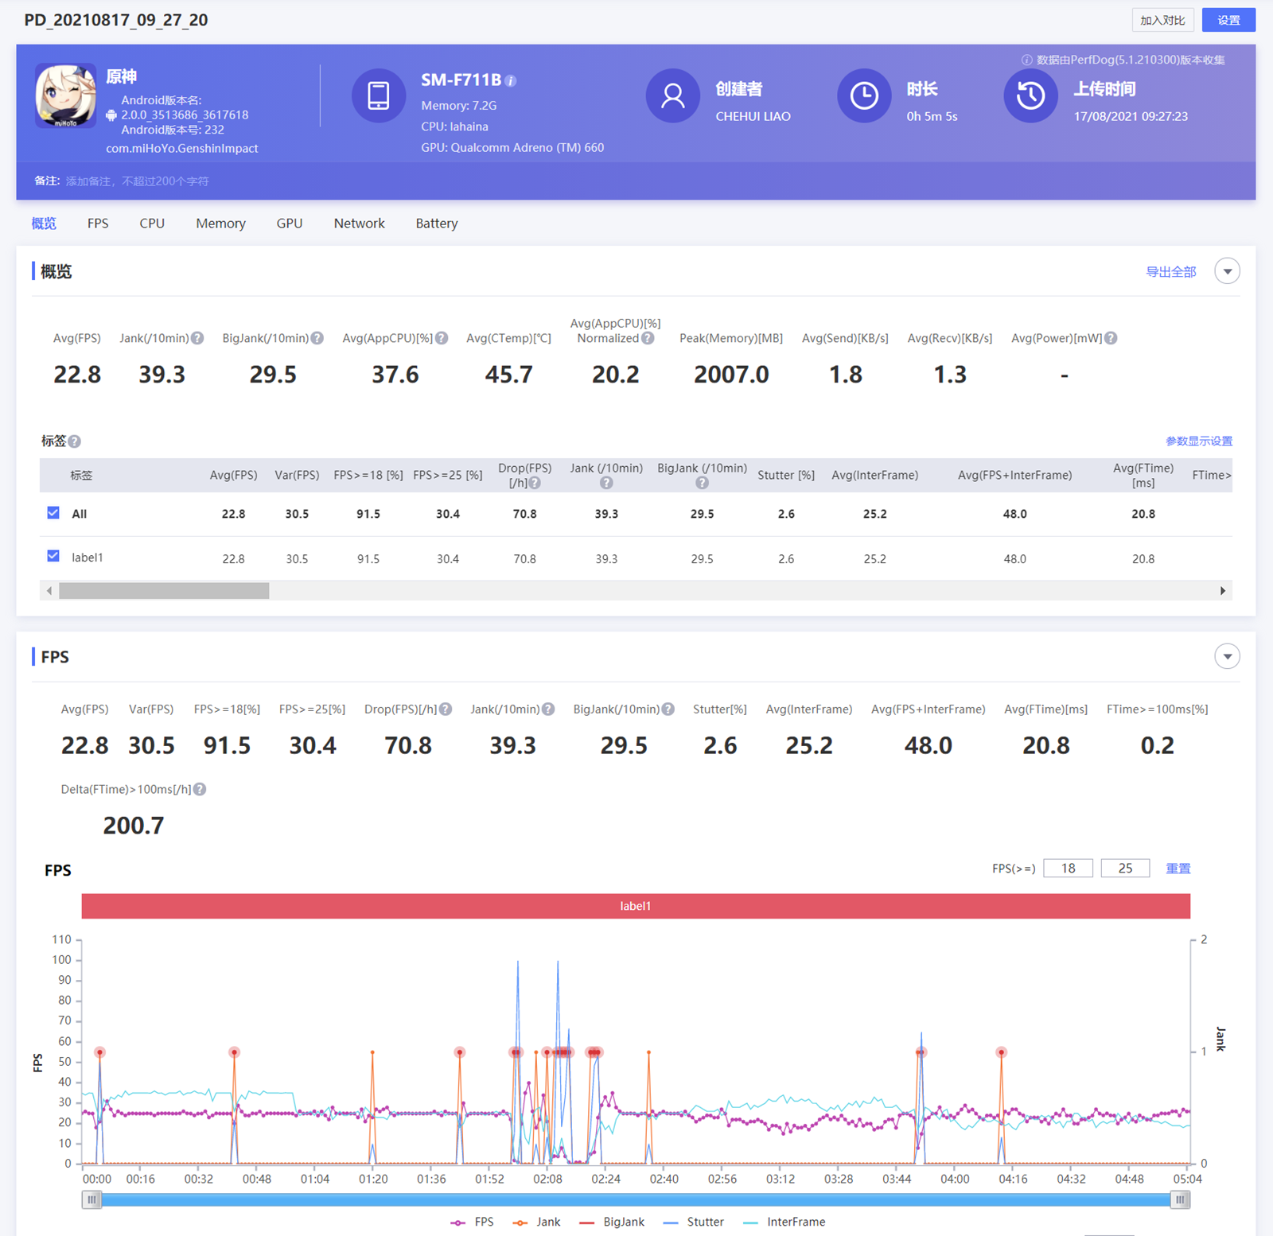Uncheck the All label checkbox
The image size is (1273, 1236).
tap(53, 513)
